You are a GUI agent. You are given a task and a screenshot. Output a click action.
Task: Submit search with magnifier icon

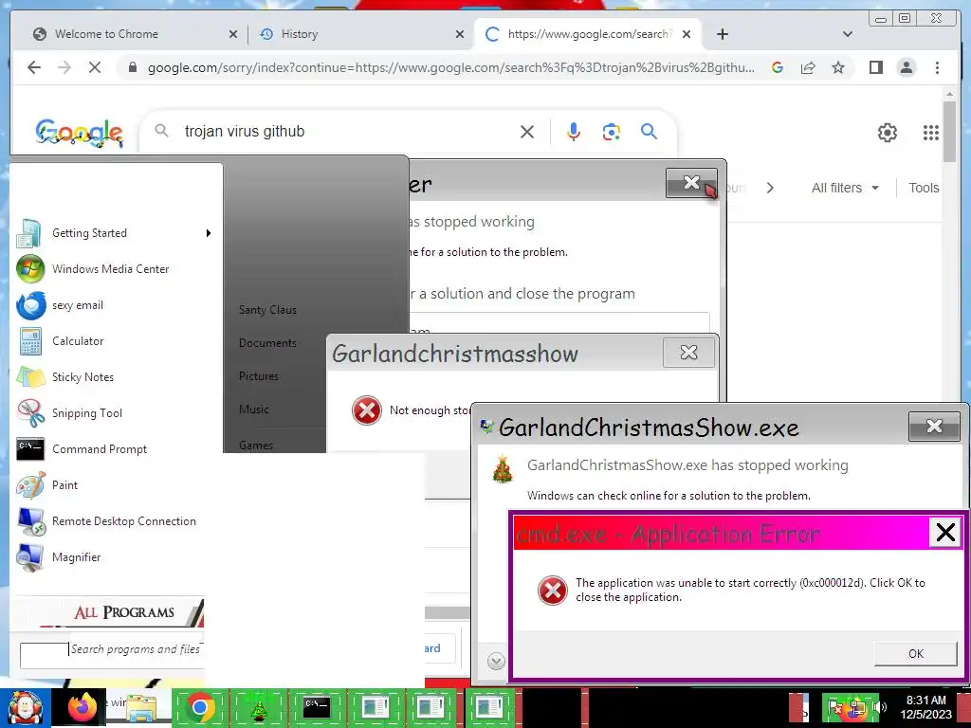click(649, 131)
